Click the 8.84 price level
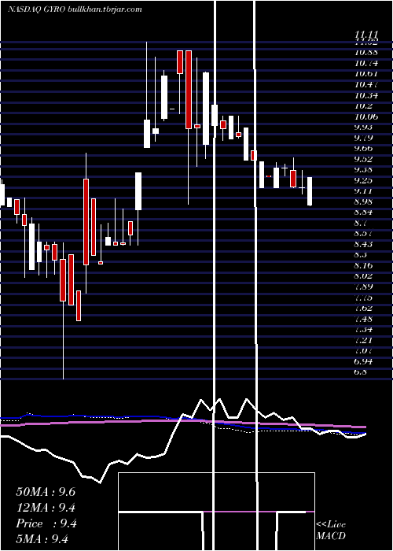Screen dimensions: 393x551 (363, 213)
